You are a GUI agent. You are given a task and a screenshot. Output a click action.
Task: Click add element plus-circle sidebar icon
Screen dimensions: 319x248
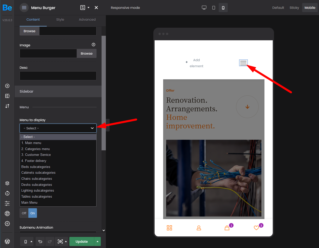[7, 86]
